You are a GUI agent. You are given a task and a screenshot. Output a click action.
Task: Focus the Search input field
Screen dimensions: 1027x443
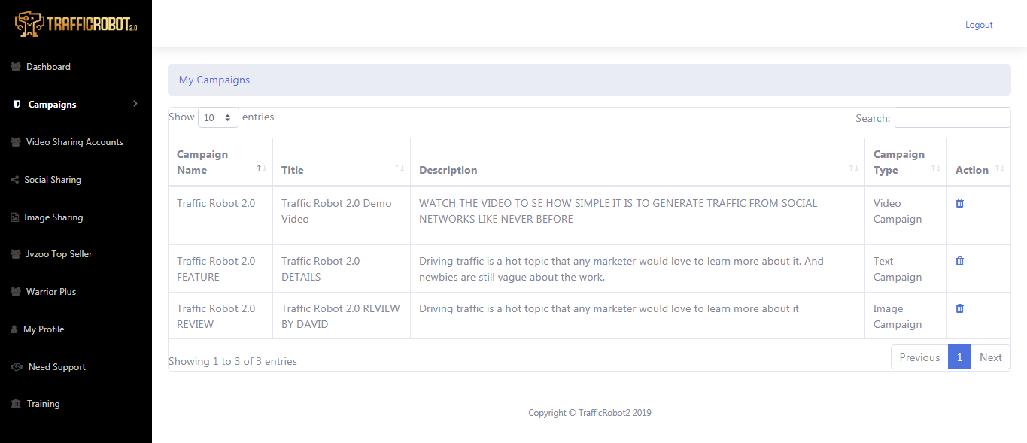point(952,117)
